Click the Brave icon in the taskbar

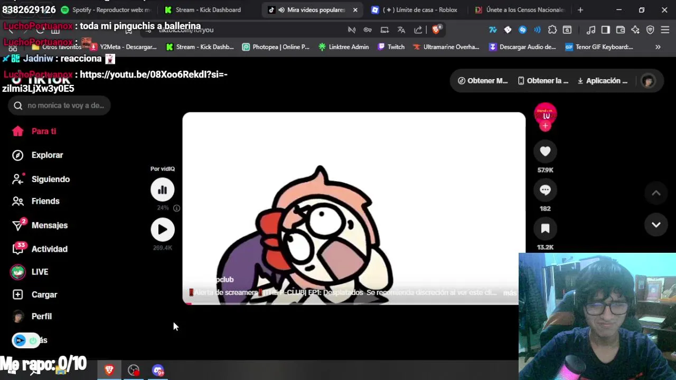coord(109,370)
